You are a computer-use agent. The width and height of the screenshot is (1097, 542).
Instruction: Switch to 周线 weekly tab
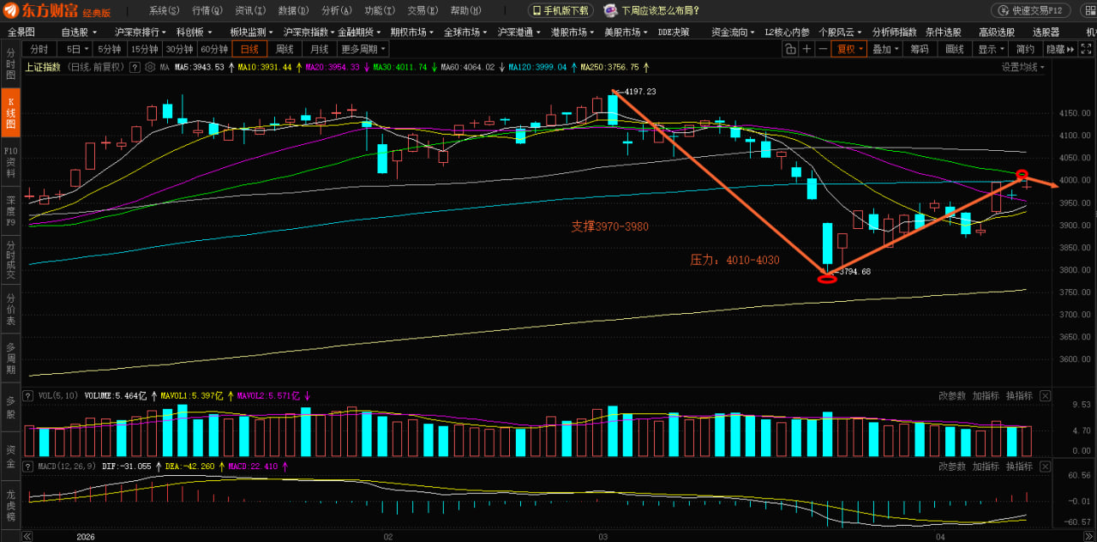[x=285, y=49]
